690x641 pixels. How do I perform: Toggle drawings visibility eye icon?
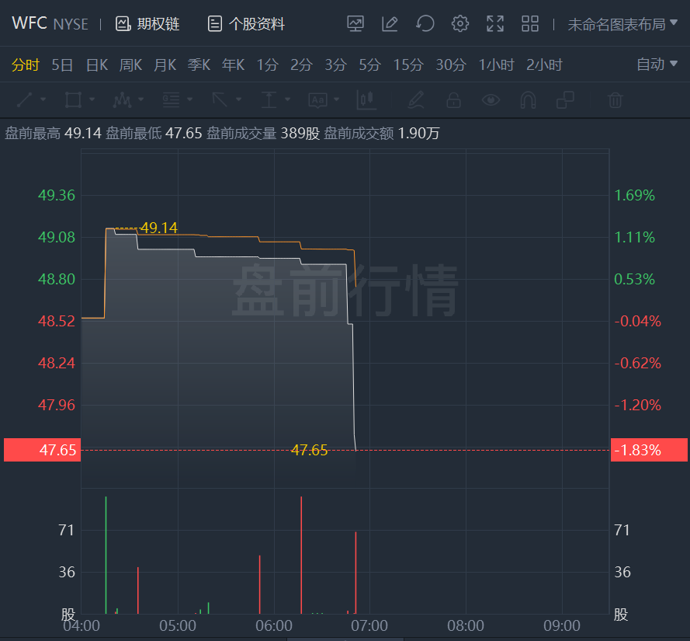click(x=491, y=100)
